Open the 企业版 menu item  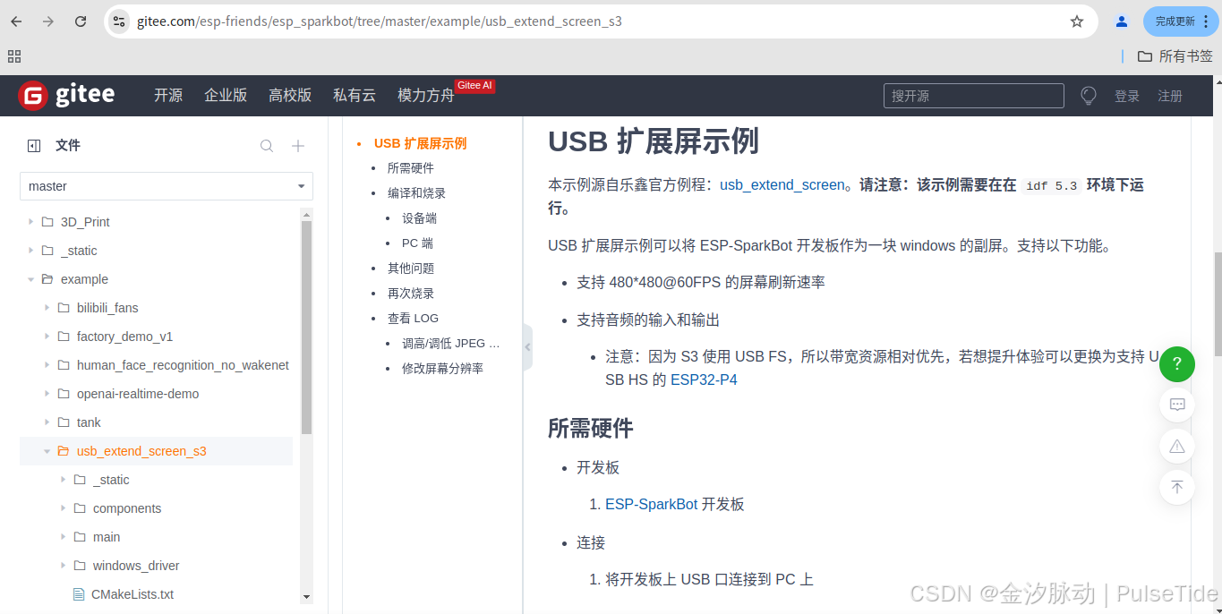pyautogui.click(x=226, y=96)
